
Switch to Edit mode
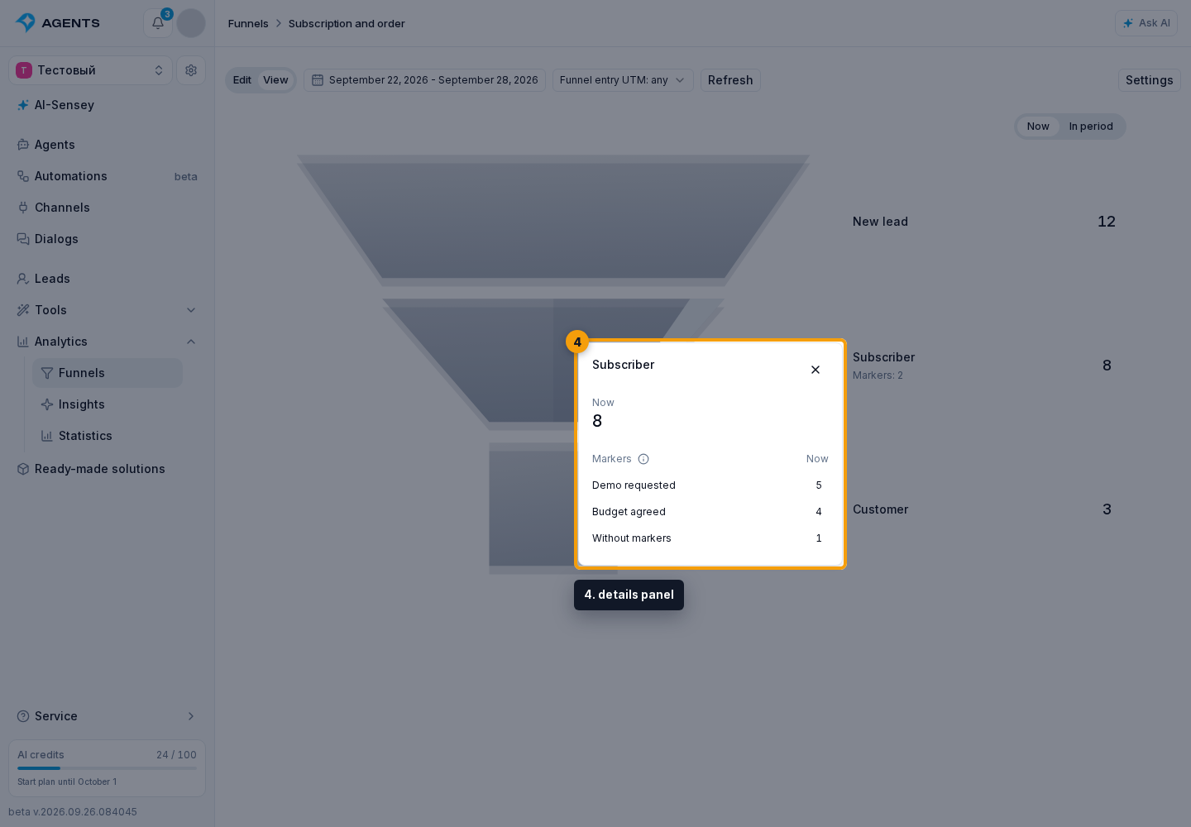(242, 80)
